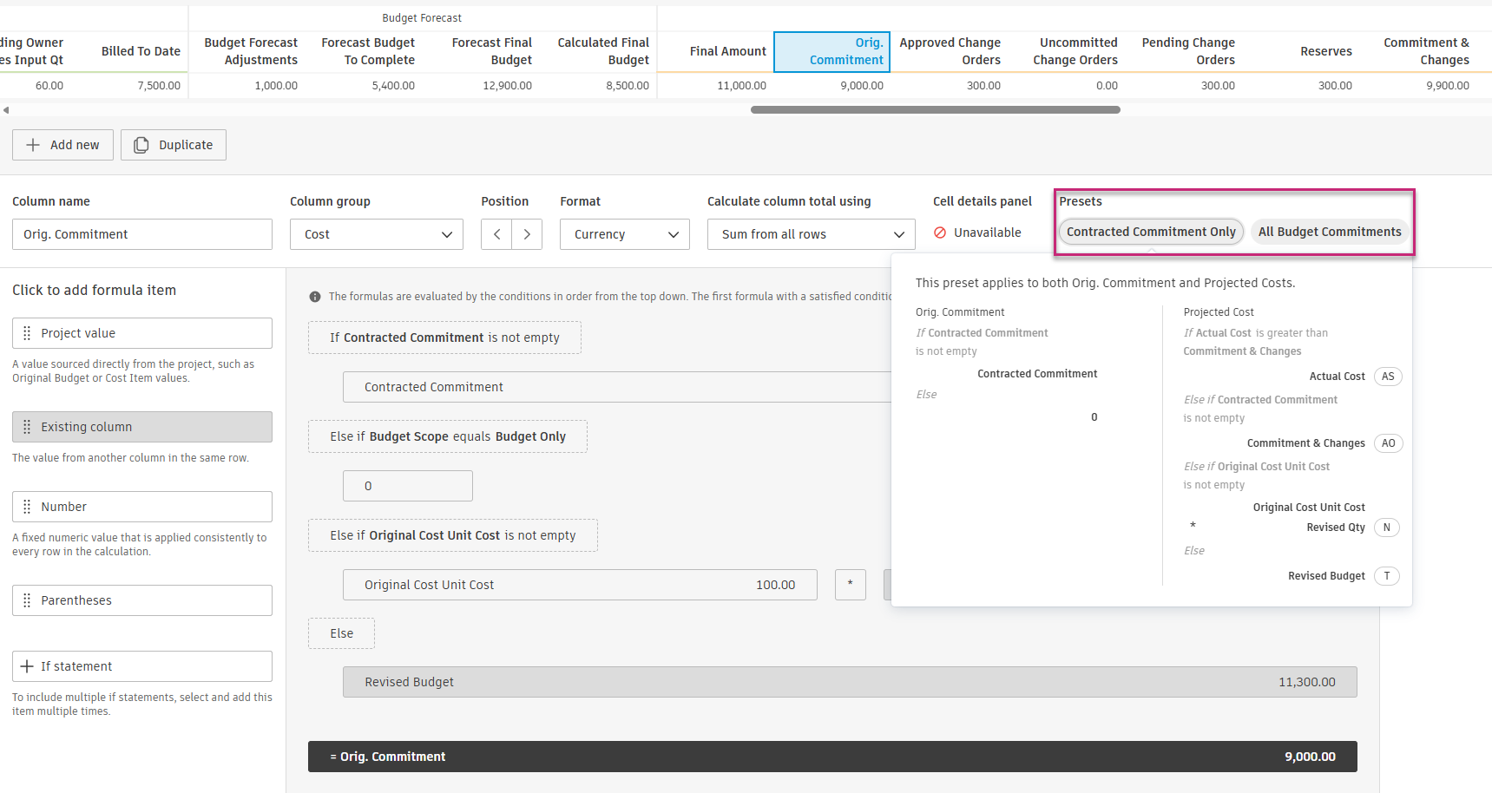Select the Else condition block
Image resolution: width=1492 pixels, height=793 pixels.
342,633
